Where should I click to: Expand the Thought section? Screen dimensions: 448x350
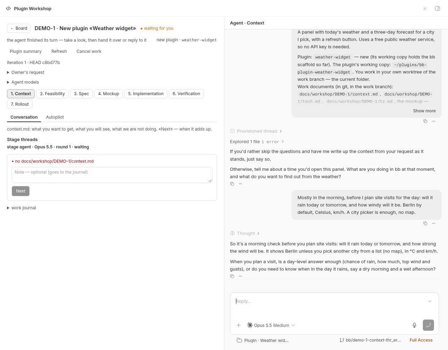pos(245,233)
